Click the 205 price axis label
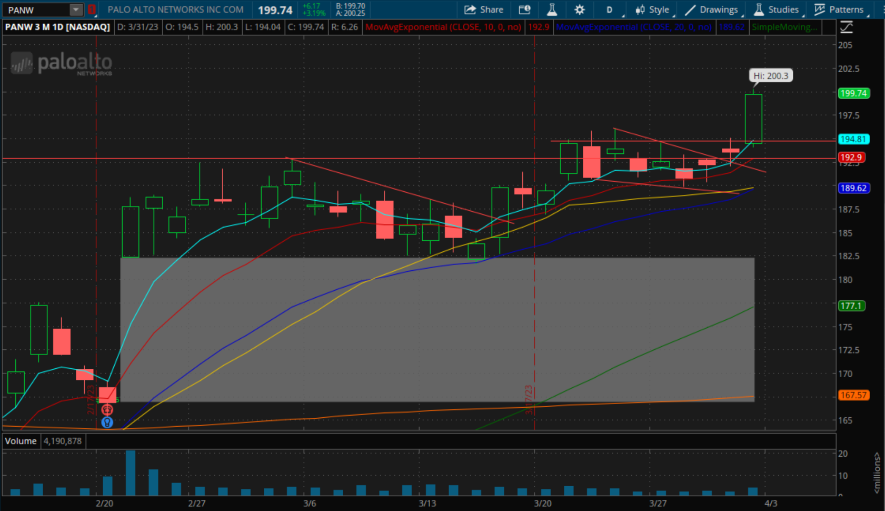 (x=845, y=45)
